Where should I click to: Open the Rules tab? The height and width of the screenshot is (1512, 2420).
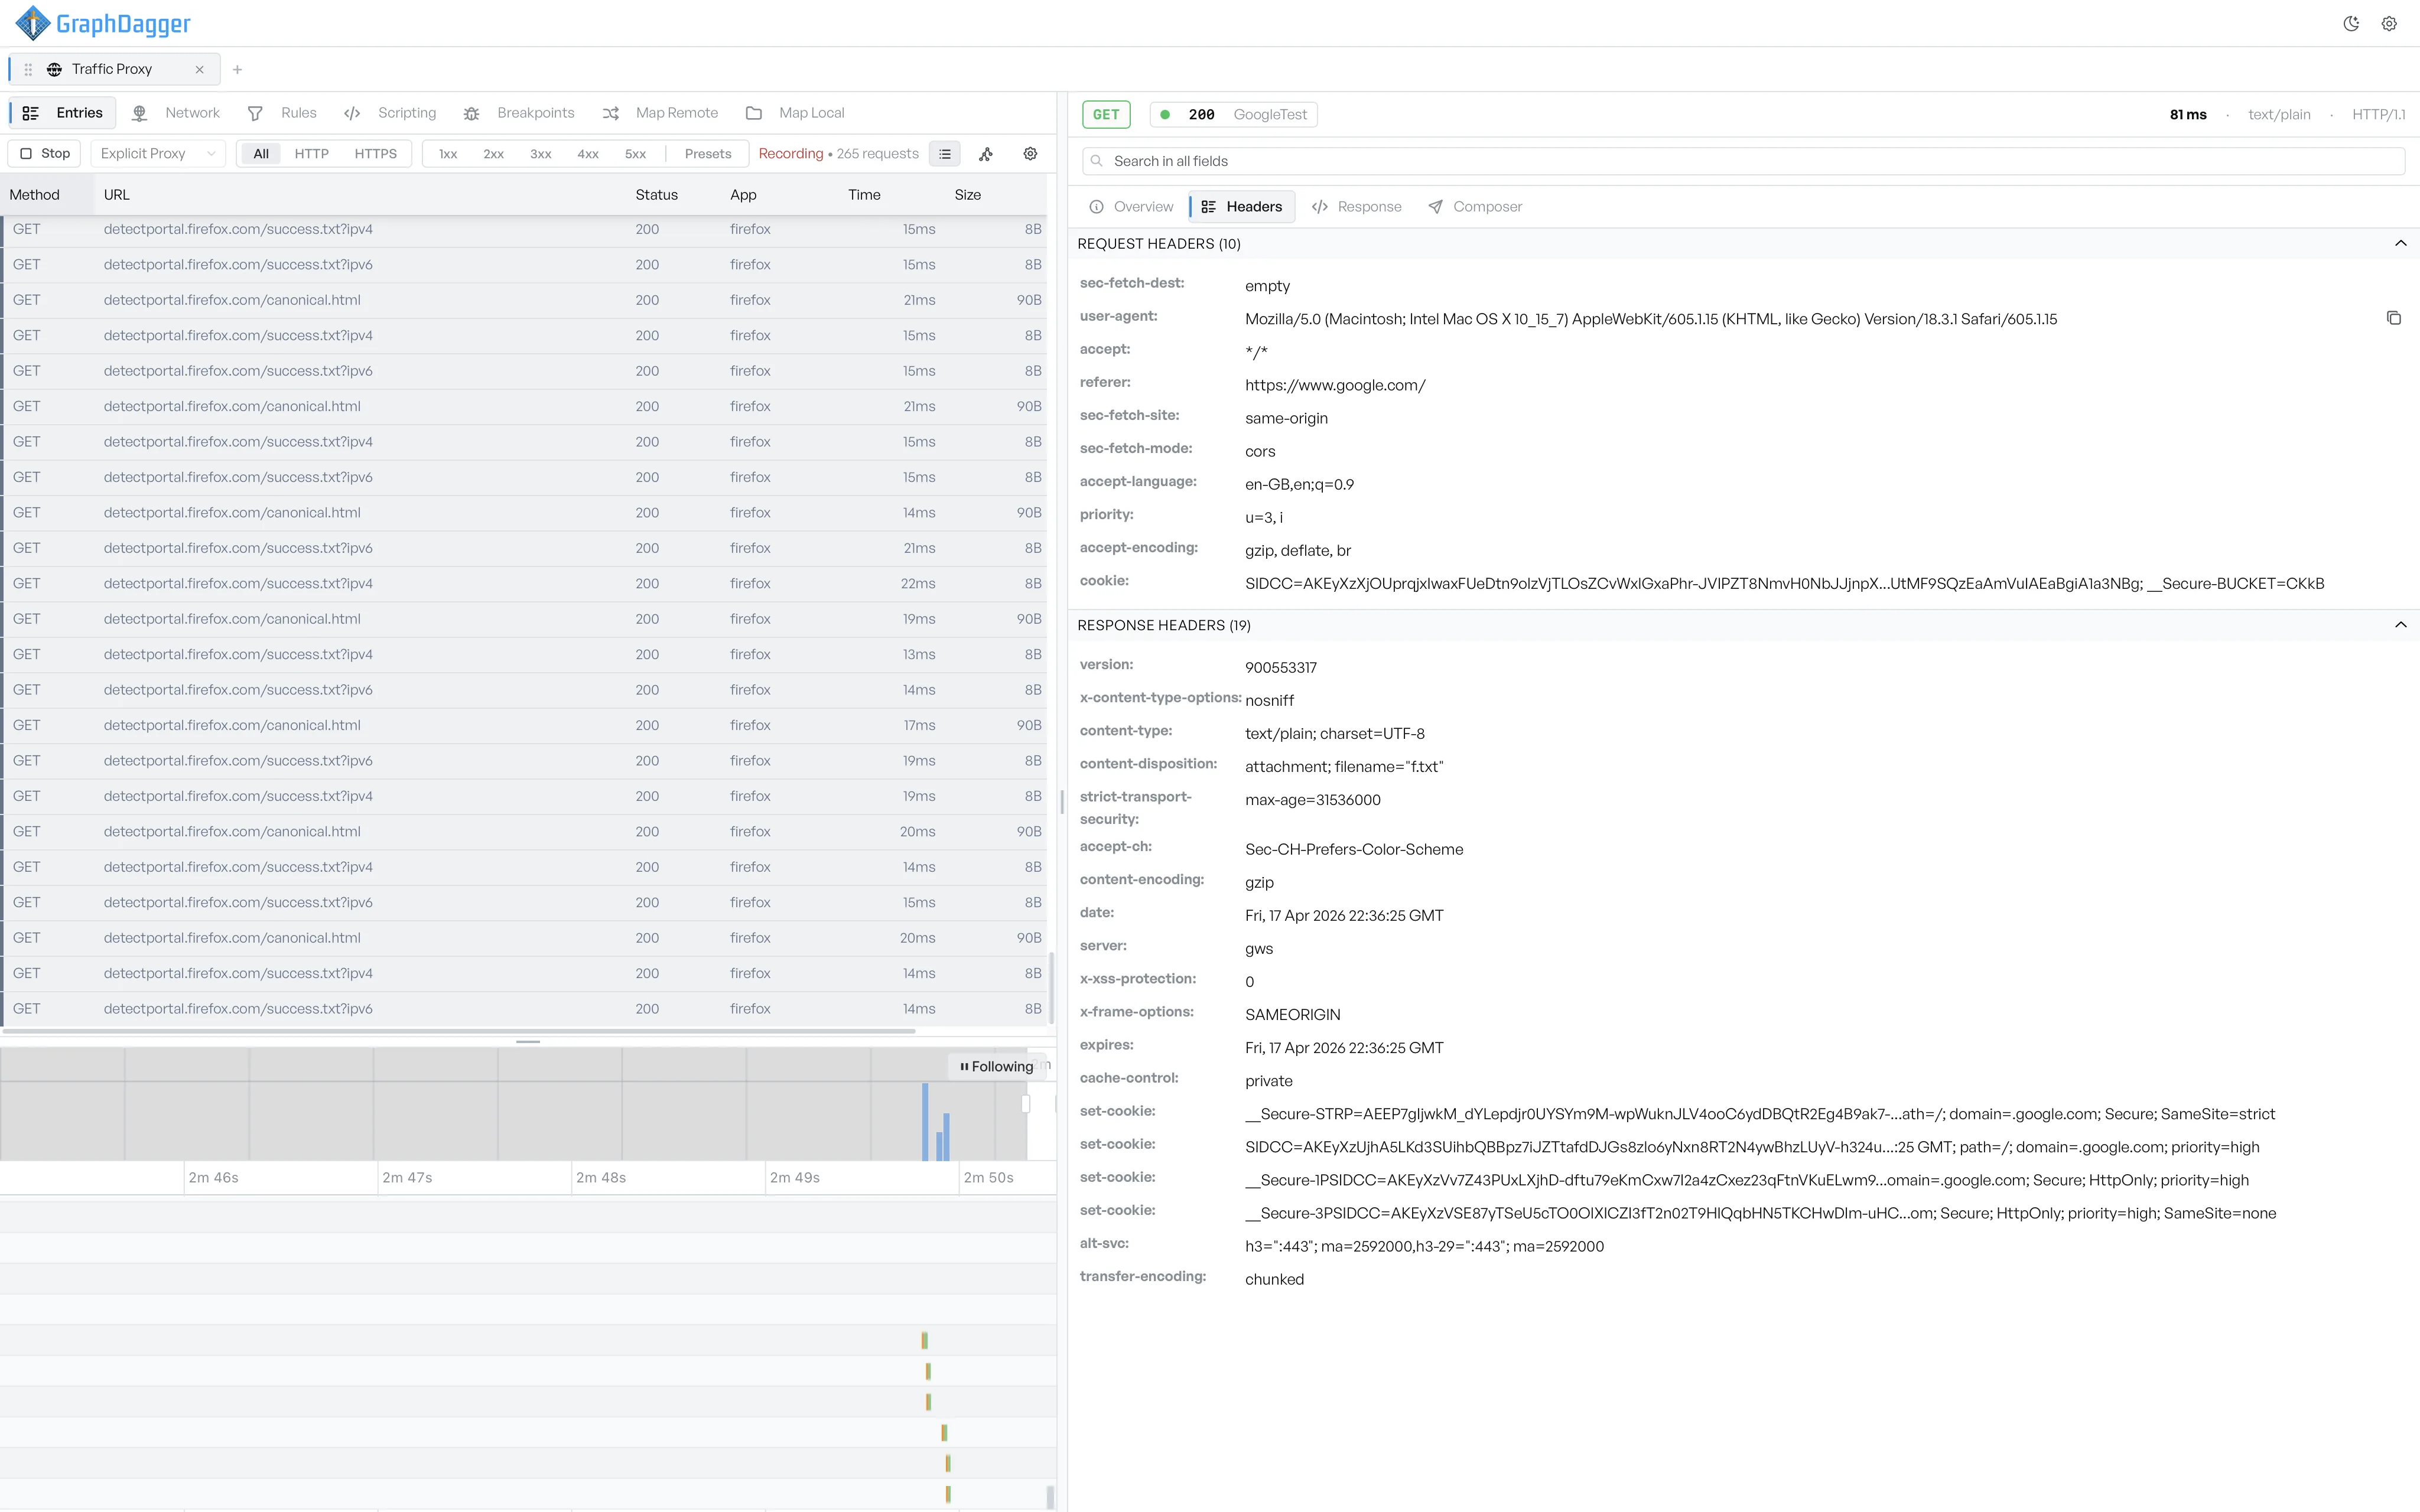282,113
